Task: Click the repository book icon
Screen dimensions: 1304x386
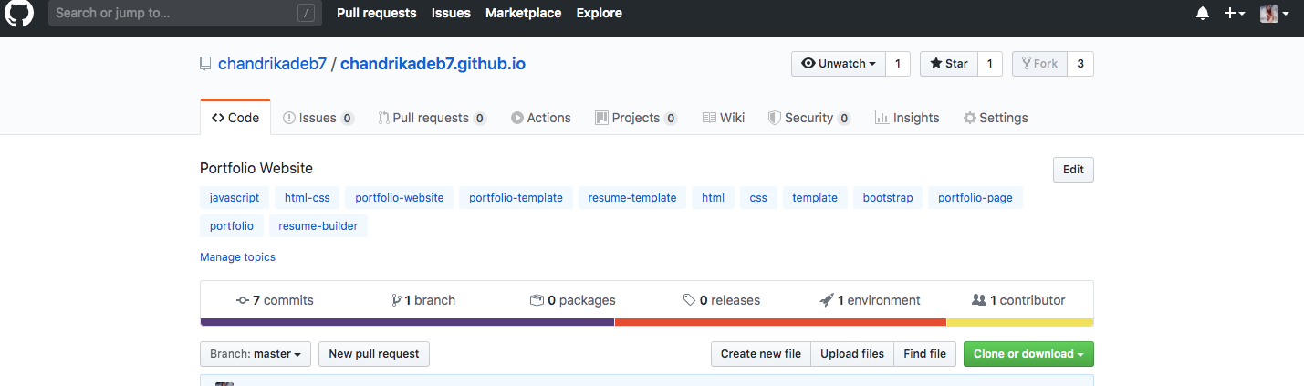Action: pos(206,64)
